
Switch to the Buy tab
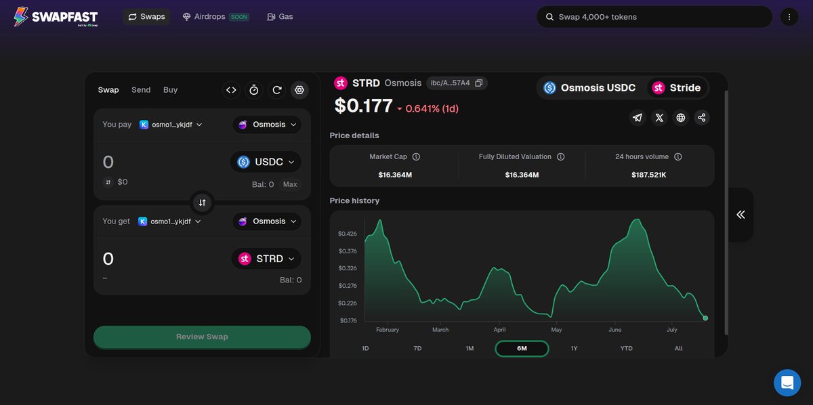(x=171, y=90)
